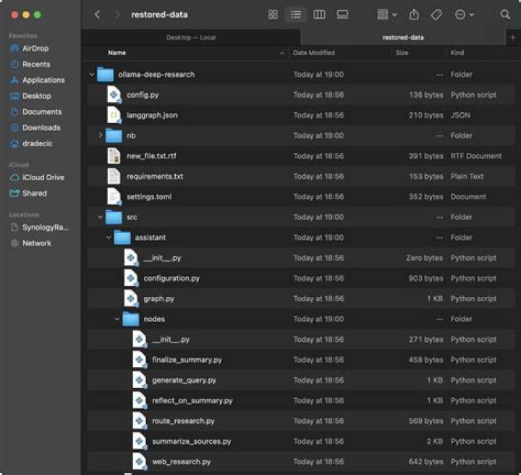Expand the nb folder

click(100, 135)
